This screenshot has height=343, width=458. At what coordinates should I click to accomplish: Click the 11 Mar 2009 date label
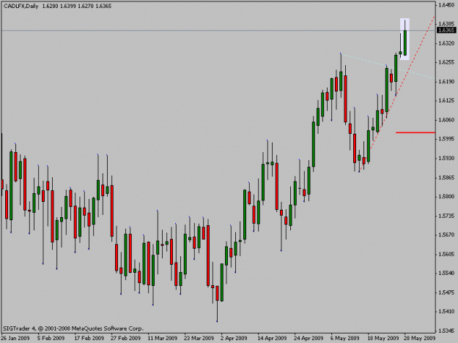[163, 338]
